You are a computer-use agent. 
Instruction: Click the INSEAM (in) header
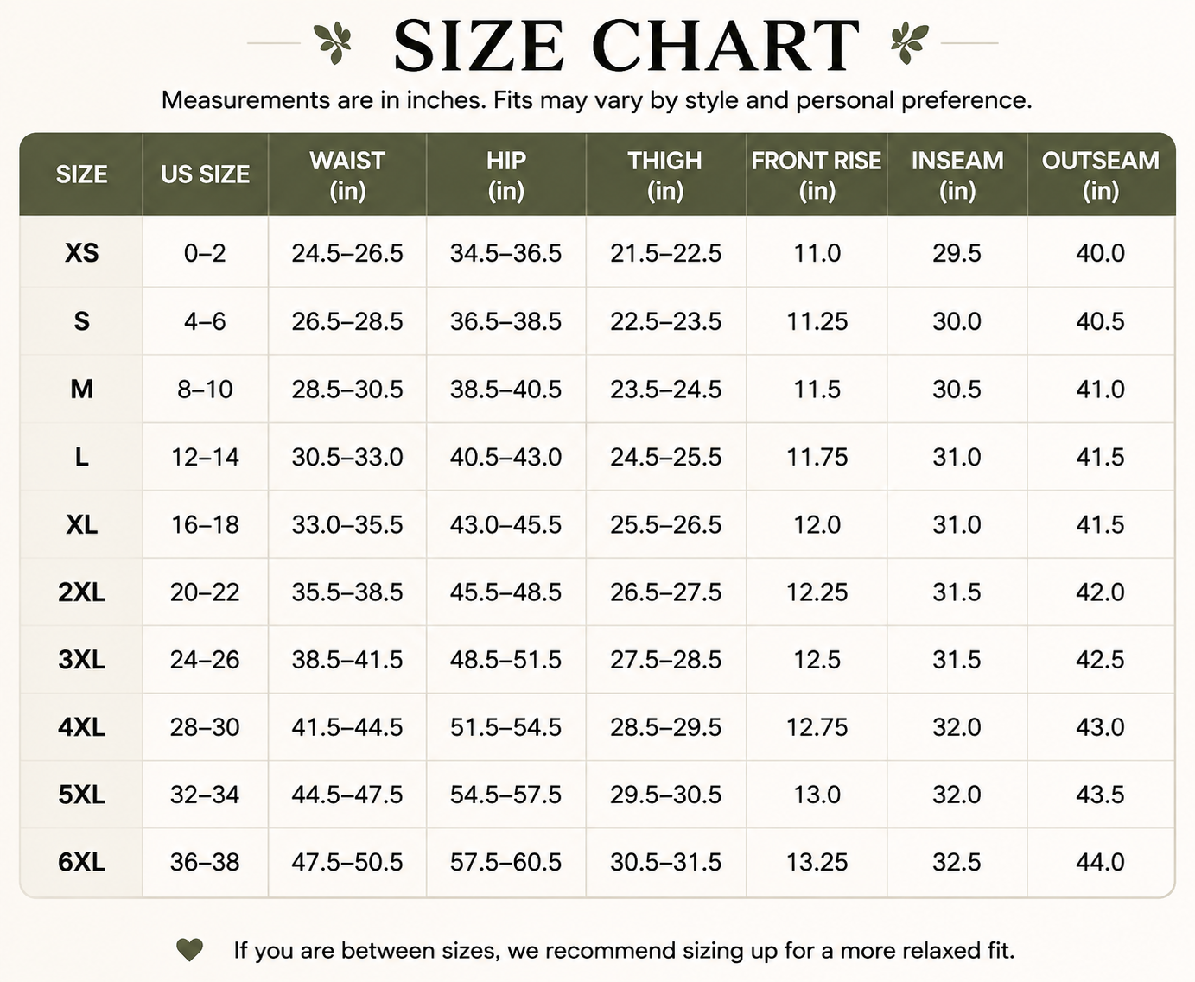click(957, 174)
